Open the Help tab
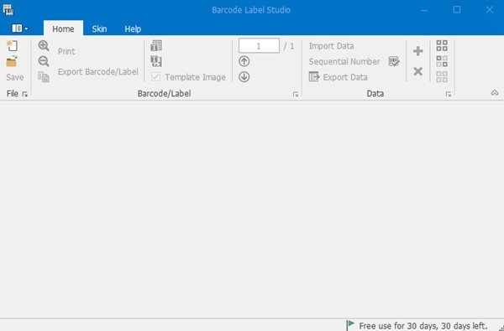504x331 pixels. [x=133, y=28]
